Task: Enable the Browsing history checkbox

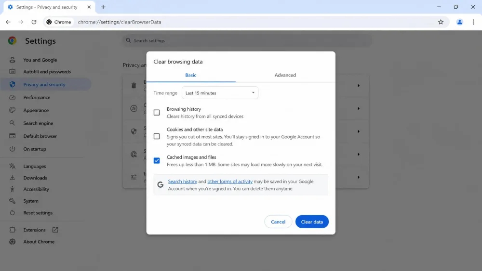Action: click(157, 113)
